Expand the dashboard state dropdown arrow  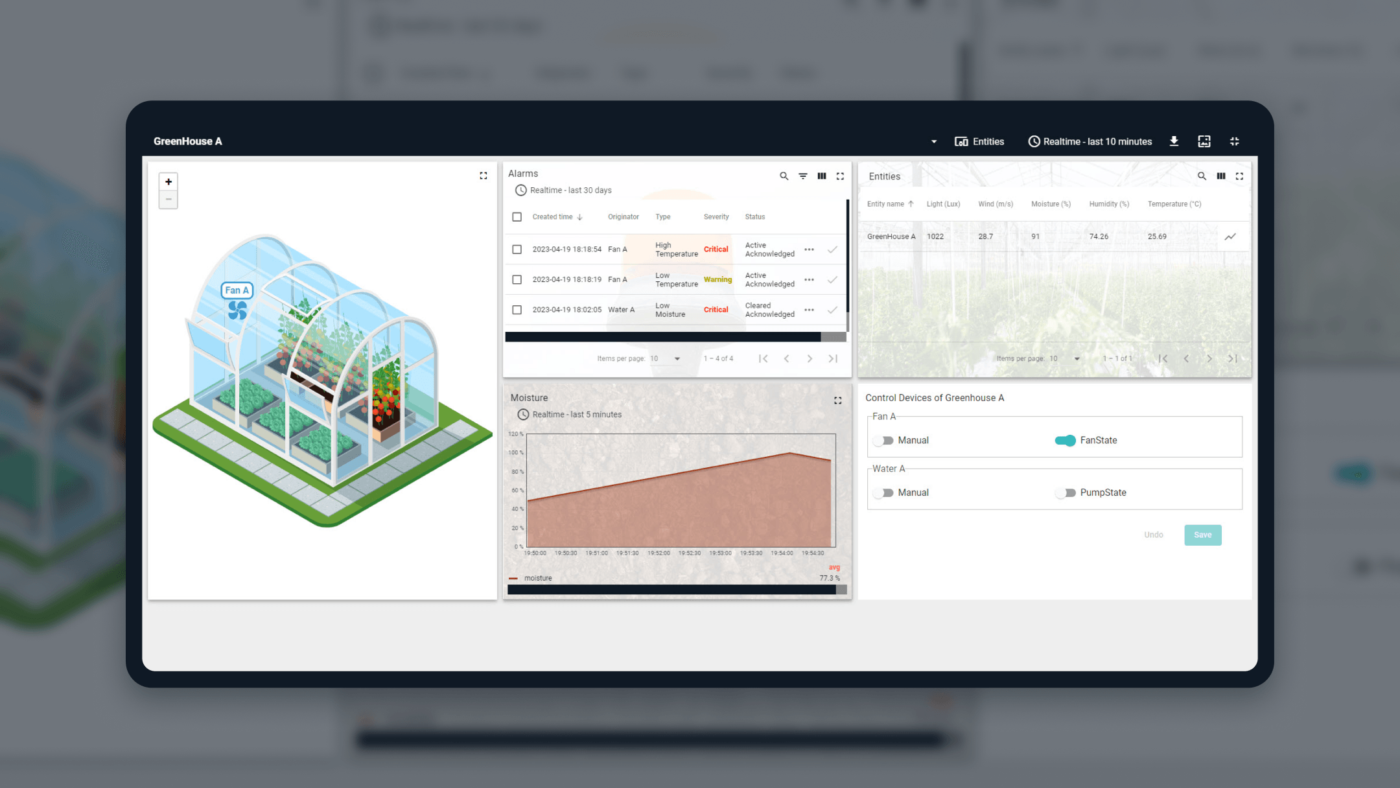click(933, 142)
